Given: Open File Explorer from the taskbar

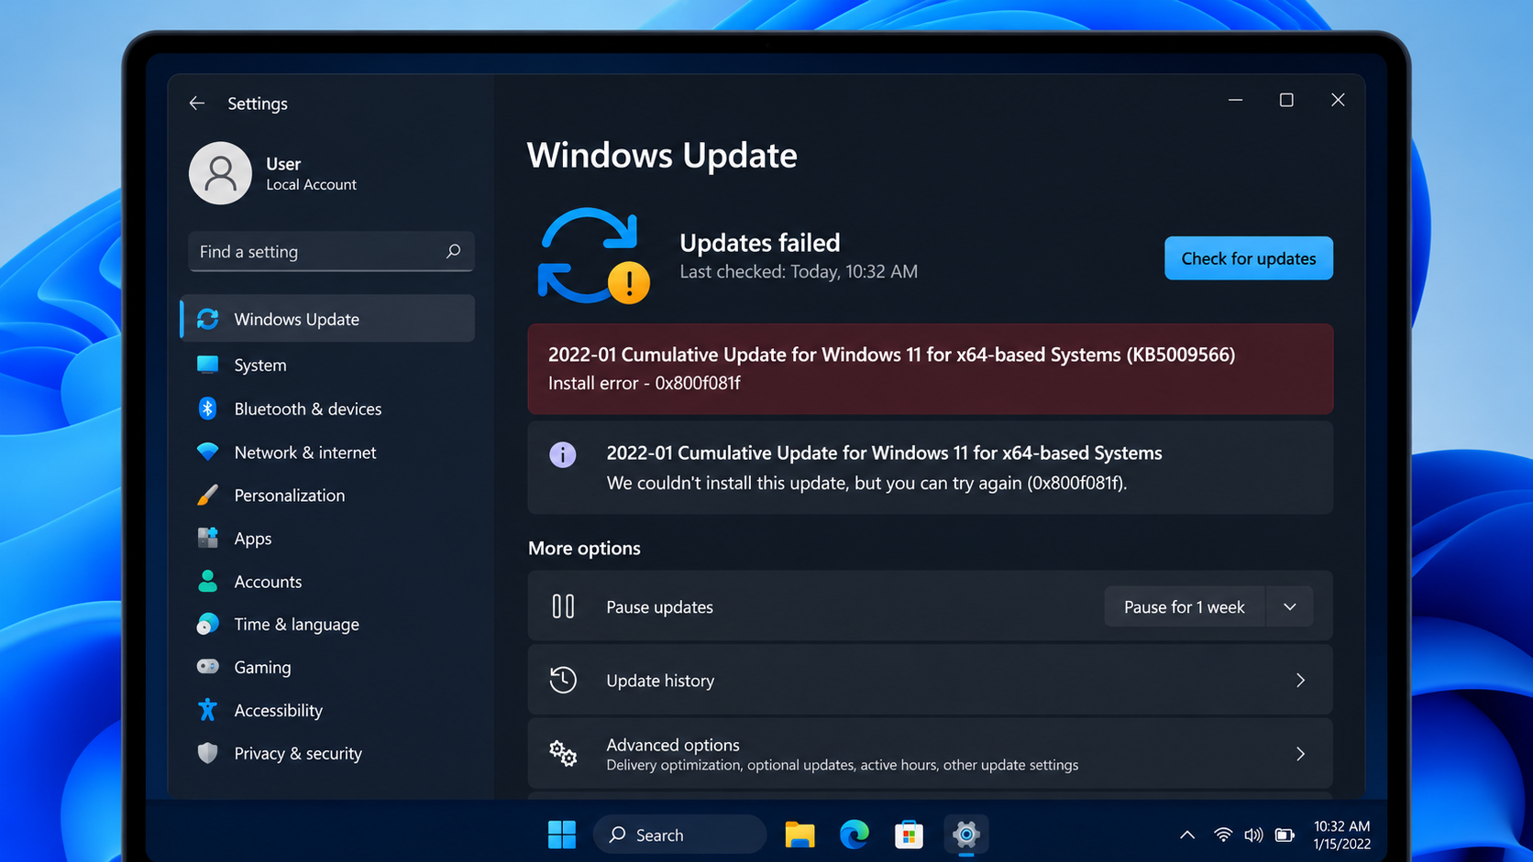Looking at the screenshot, I should point(800,835).
